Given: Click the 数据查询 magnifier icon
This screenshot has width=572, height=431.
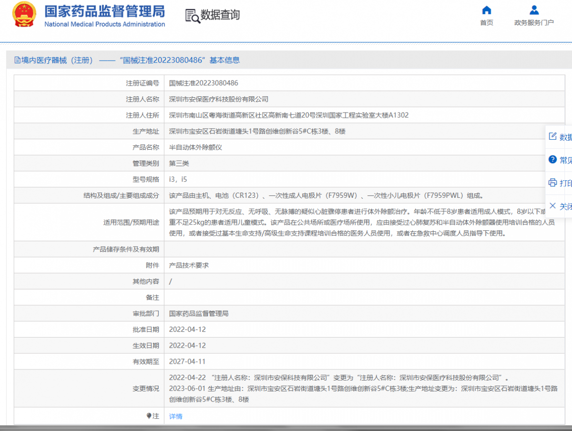Looking at the screenshot, I should 190,16.
